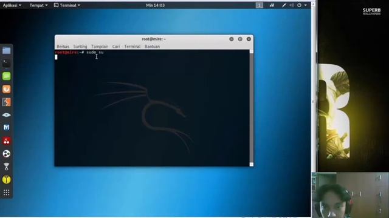Open the Terminal menu in the terminal menubar

133,47
